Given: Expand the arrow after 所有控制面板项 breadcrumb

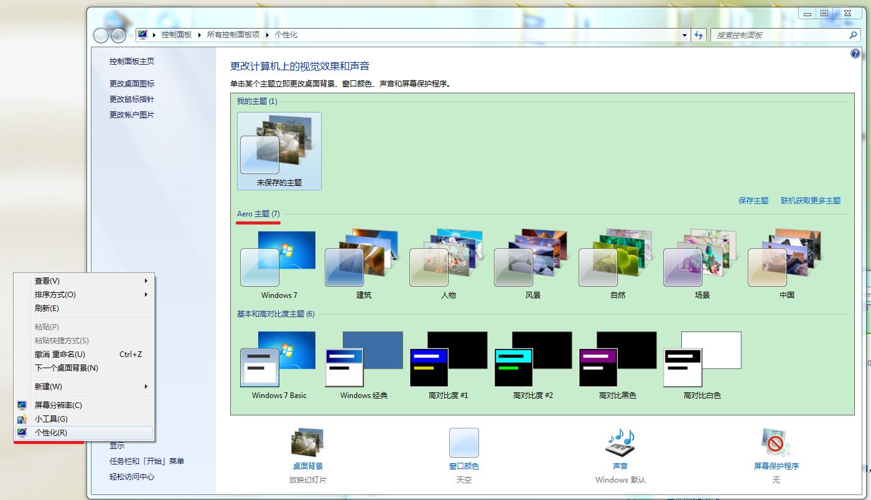Looking at the screenshot, I should tap(268, 35).
